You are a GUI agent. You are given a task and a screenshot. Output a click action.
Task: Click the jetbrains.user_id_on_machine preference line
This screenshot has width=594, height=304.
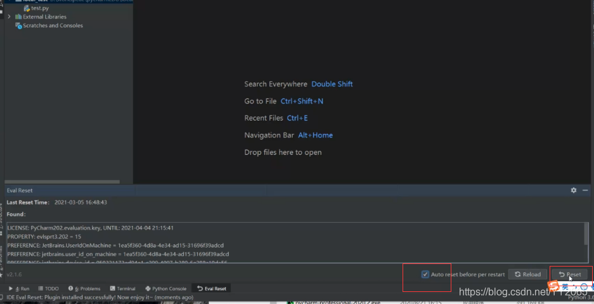tap(118, 254)
